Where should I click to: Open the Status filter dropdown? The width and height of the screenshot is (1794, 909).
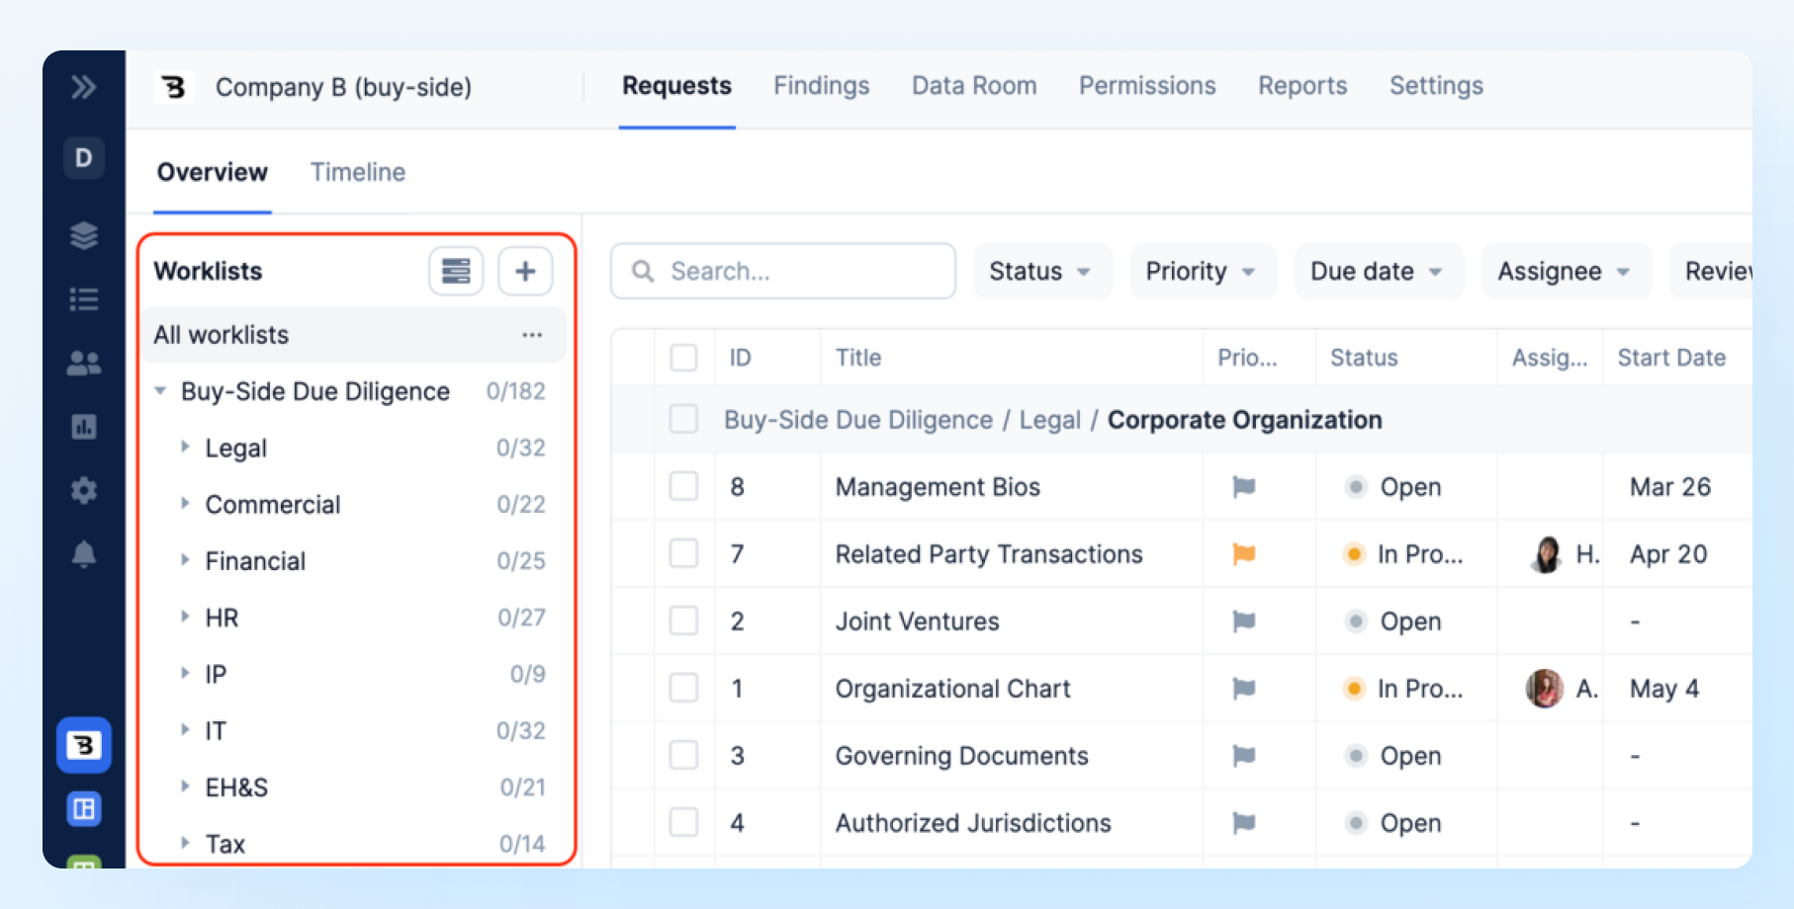pyautogui.click(x=1040, y=271)
